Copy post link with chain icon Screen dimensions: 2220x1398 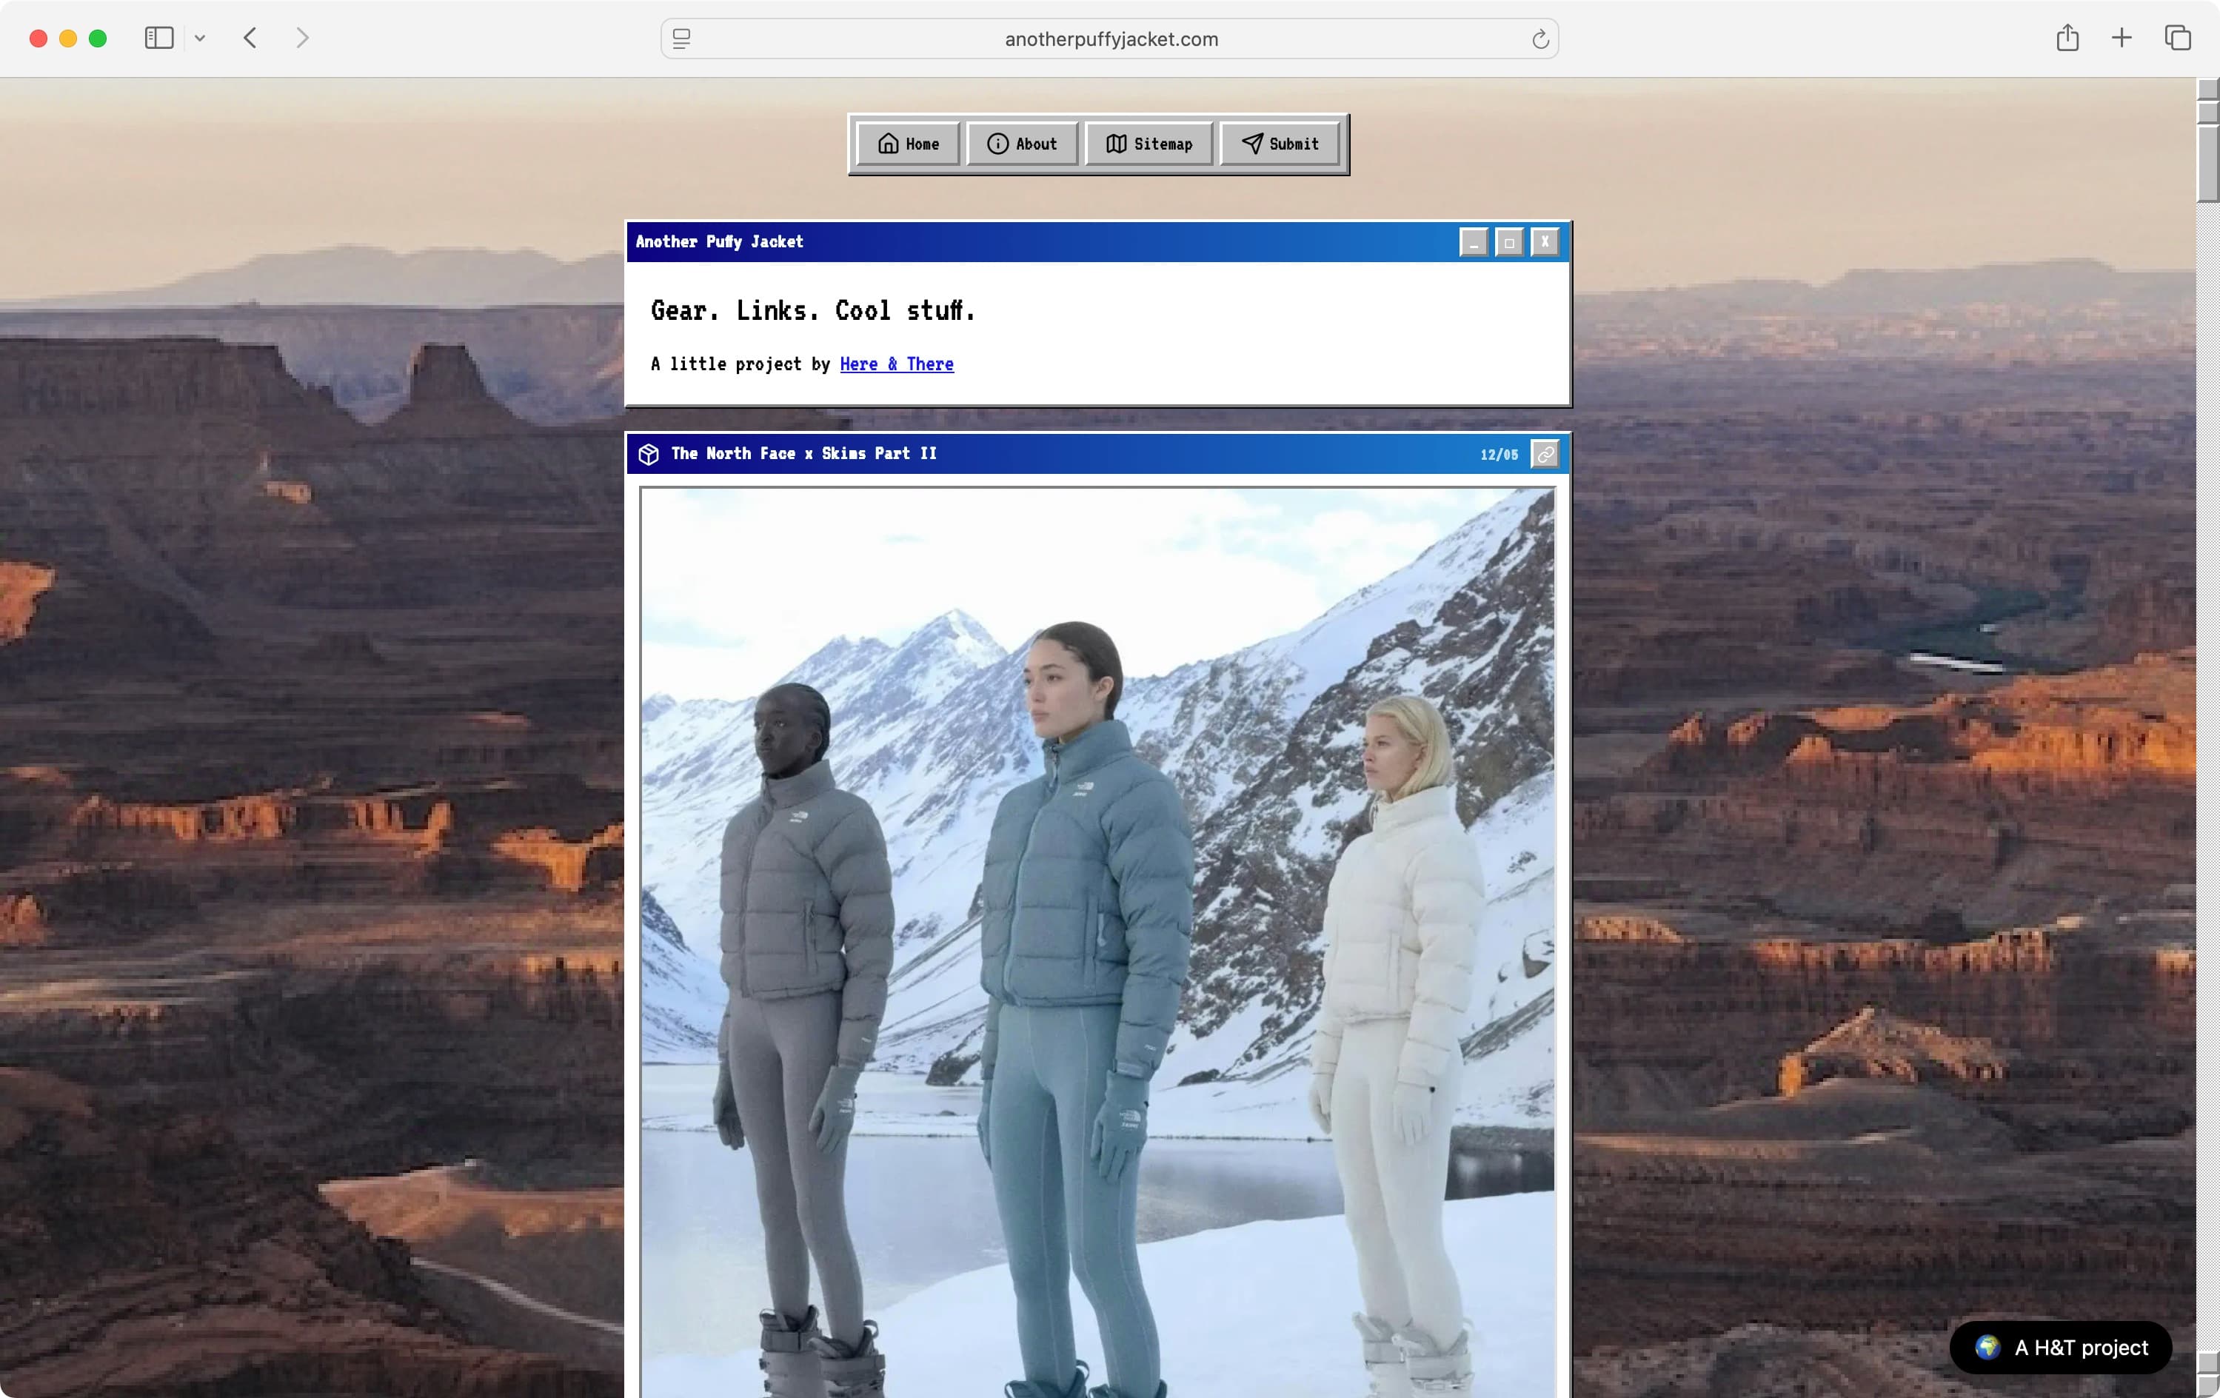pos(1545,454)
